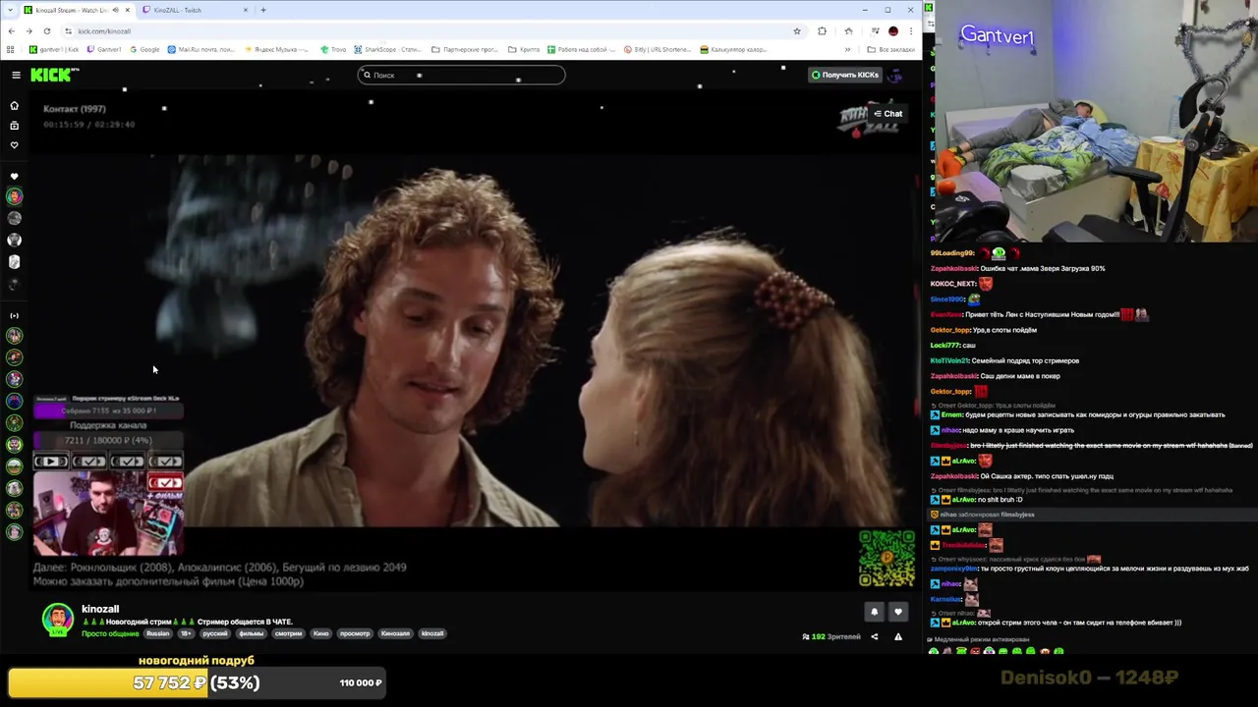Image resolution: width=1258 pixels, height=707 pixels.
Task: Open the Яндекс Музыка bookmark
Action: point(277,49)
